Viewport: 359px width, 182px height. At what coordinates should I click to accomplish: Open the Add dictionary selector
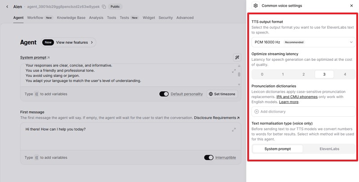(303, 111)
